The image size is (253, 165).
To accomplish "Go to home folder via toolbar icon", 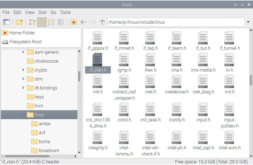I will click(x=73, y=22).
